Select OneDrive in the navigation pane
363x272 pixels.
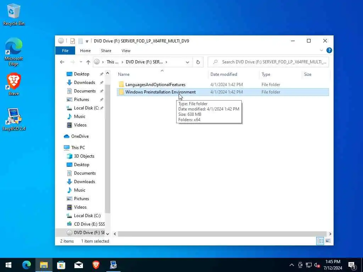[80, 136]
